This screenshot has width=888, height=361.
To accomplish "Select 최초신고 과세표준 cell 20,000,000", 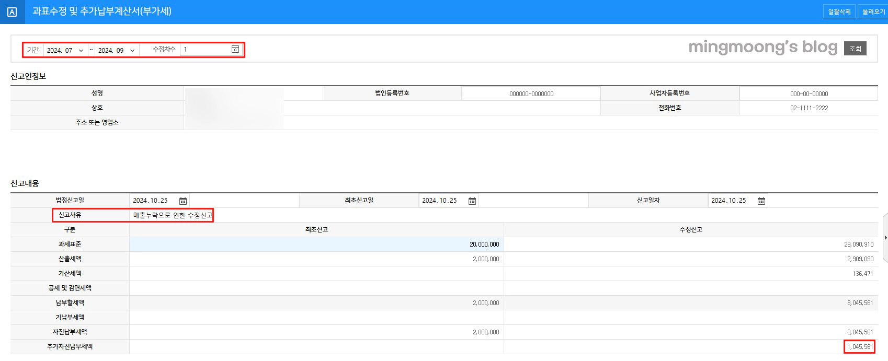I will [x=316, y=244].
